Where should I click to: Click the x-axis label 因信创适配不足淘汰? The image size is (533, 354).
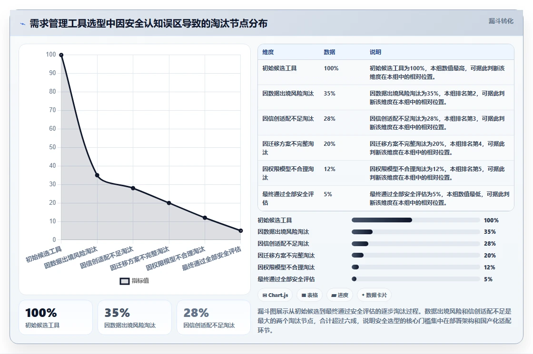click(x=107, y=258)
